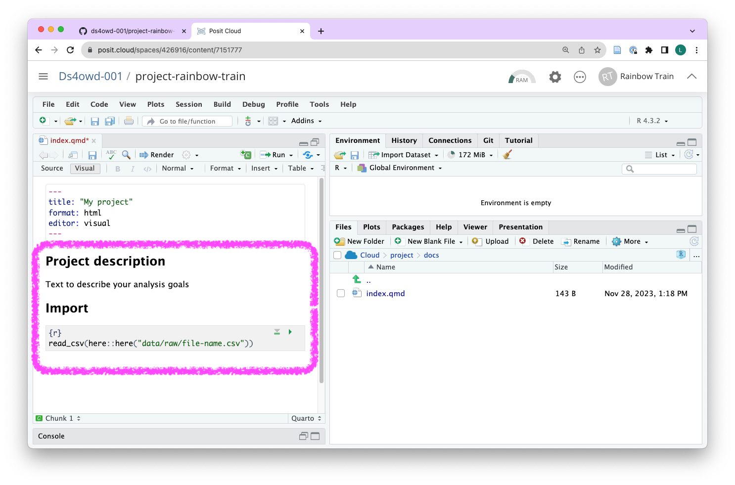Switch to the Git tab
Screen dimensions: 735x485
tap(488, 140)
